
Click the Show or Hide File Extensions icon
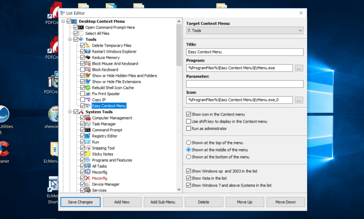point(88,82)
